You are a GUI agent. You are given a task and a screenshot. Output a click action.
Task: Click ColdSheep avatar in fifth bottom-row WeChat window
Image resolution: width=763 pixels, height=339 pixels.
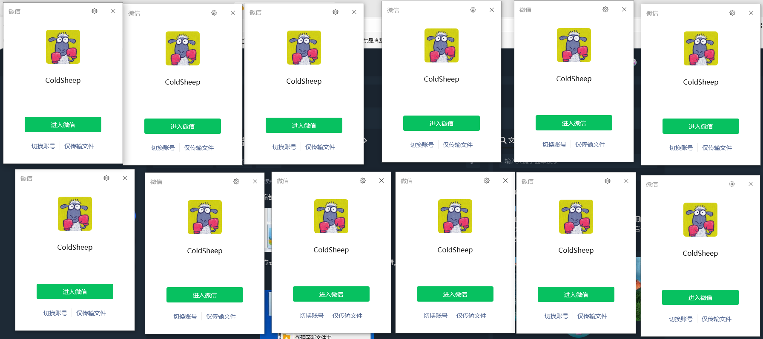tap(576, 217)
